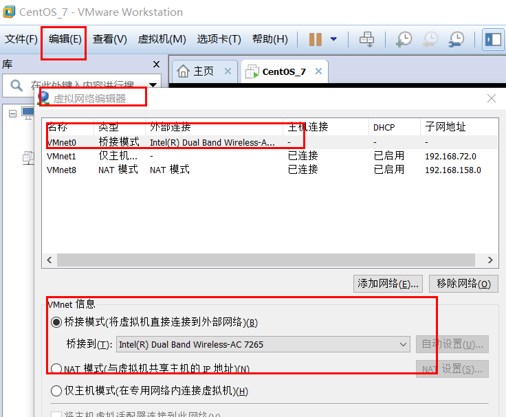Select the VMnet8 network row

coord(269,170)
